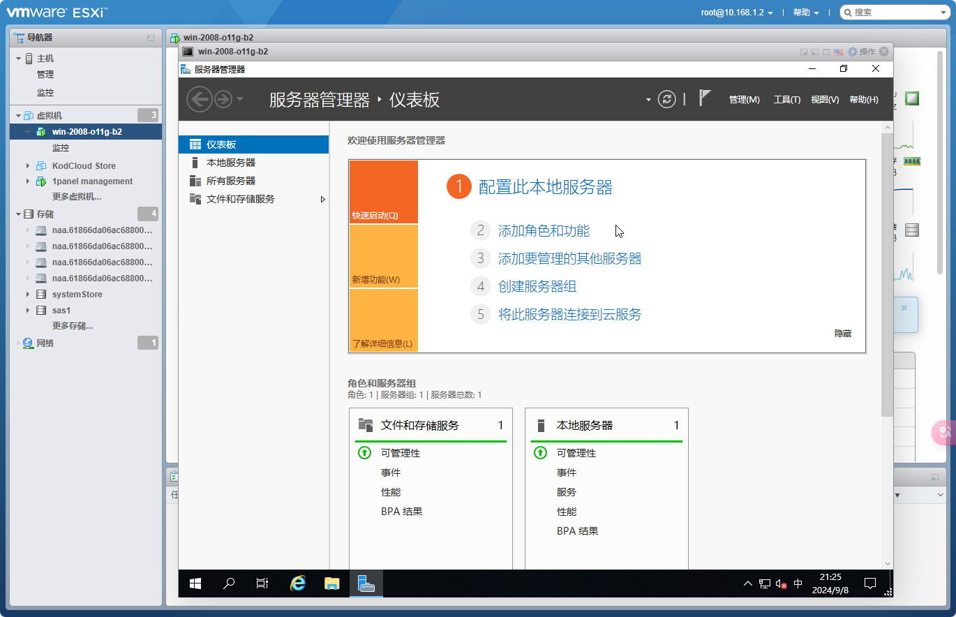This screenshot has height=617, width=956.
Task: Open the 视图(V) menu
Action: coord(825,100)
